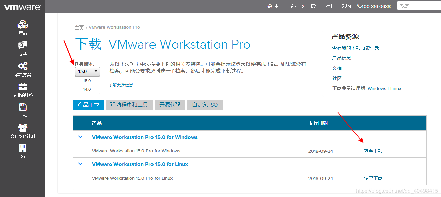Go to 主页 breadcrumb link
Image resolution: width=441 pixels, height=197 pixels.
point(79,27)
